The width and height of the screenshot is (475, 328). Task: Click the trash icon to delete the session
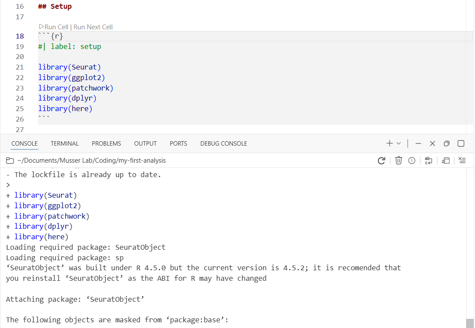point(398,161)
